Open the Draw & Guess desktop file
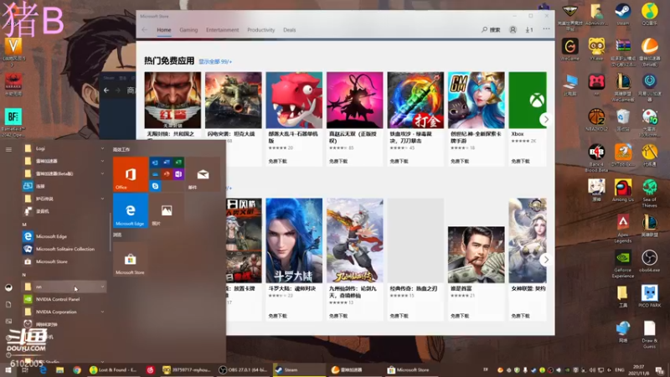The width and height of the screenshot is (670, 377). tap(650, 334)
